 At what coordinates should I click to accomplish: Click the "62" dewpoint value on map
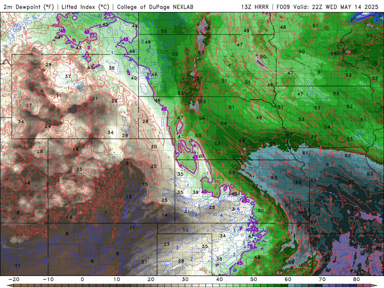click(348, 156)
